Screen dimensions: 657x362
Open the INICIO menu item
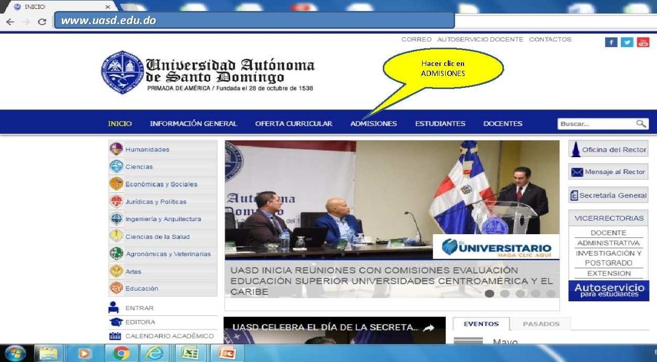click(x=120, y=124)
